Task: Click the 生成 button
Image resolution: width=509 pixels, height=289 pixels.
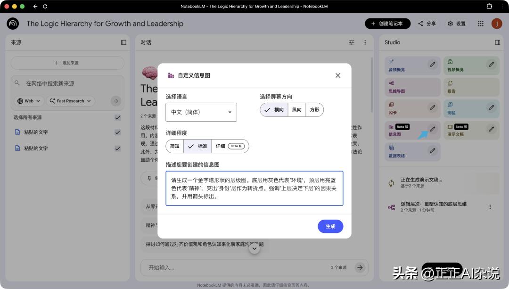Action: click(x=330, y=226)
